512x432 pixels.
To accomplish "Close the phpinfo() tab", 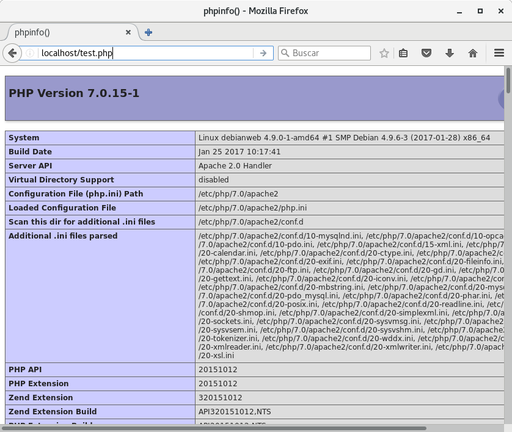I will tap(128, 32).
